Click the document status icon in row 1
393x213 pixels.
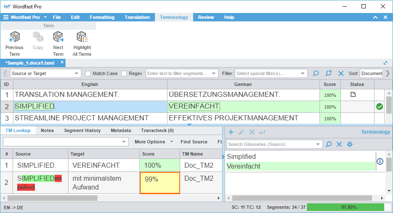353,94
